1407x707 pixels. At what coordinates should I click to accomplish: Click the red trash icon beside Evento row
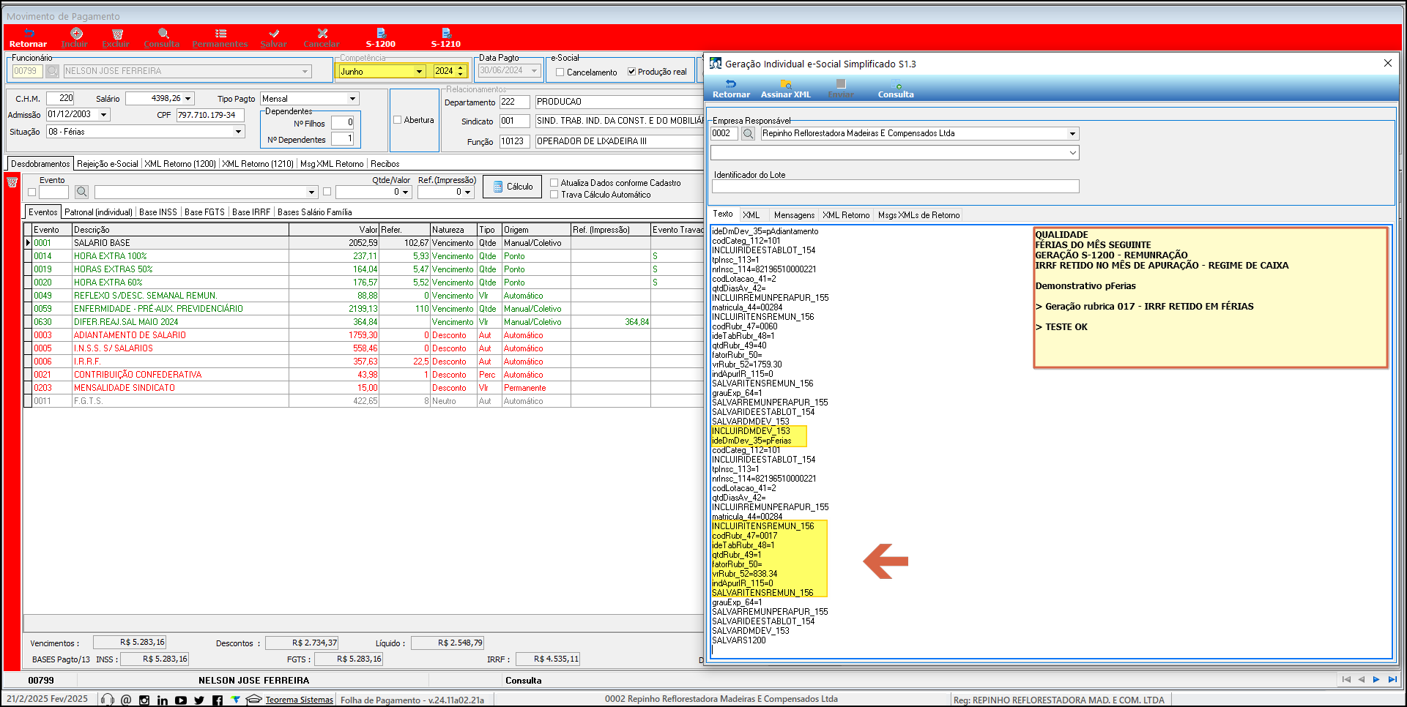click(x=12, y=182)
